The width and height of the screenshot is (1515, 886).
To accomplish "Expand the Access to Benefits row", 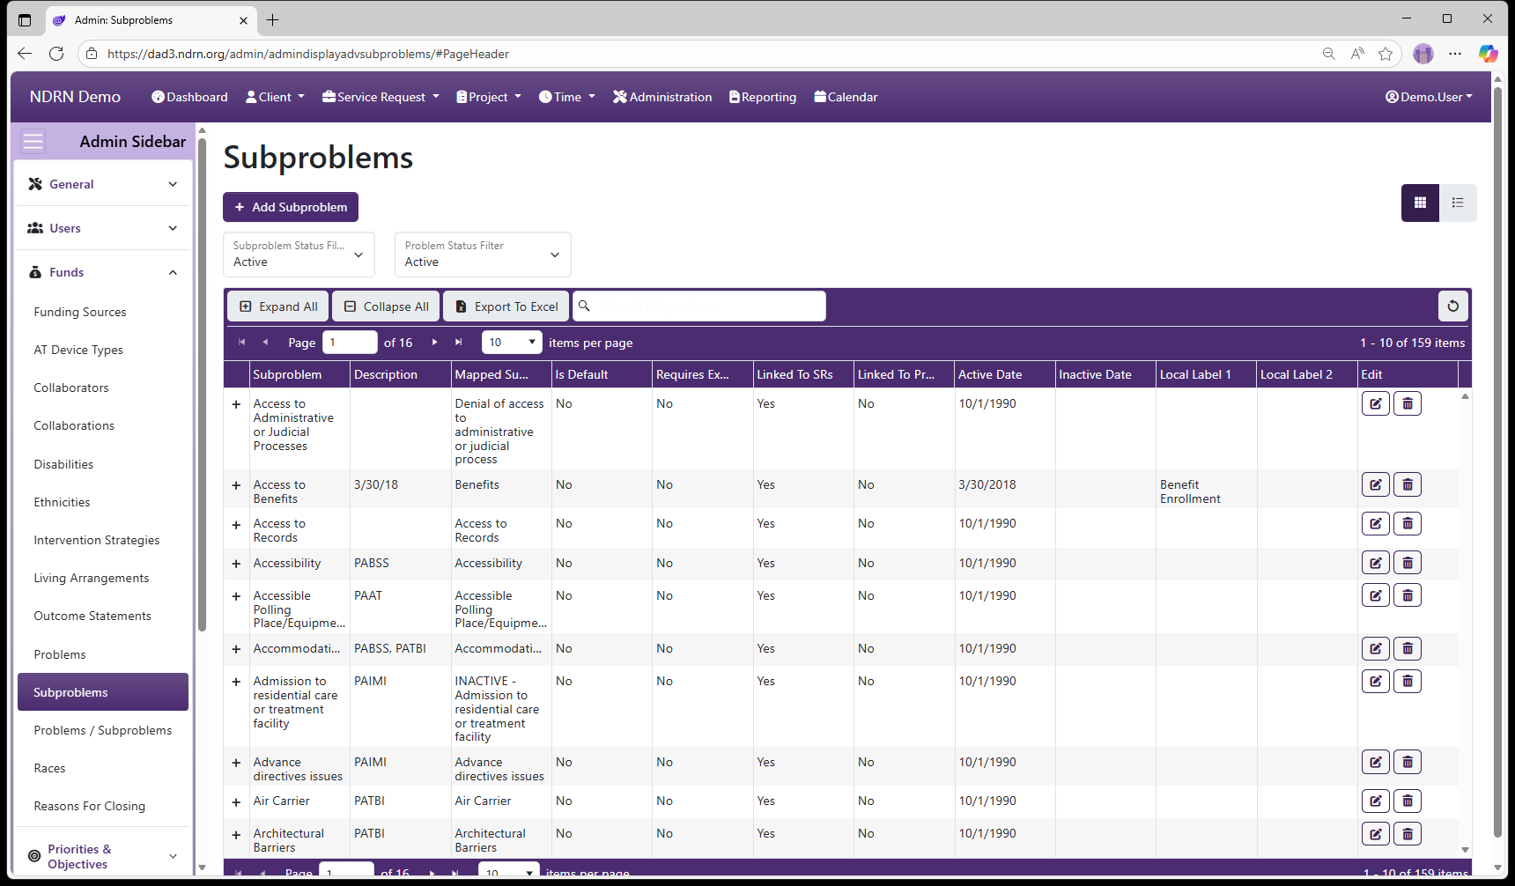I will click(x=236, y=485).
